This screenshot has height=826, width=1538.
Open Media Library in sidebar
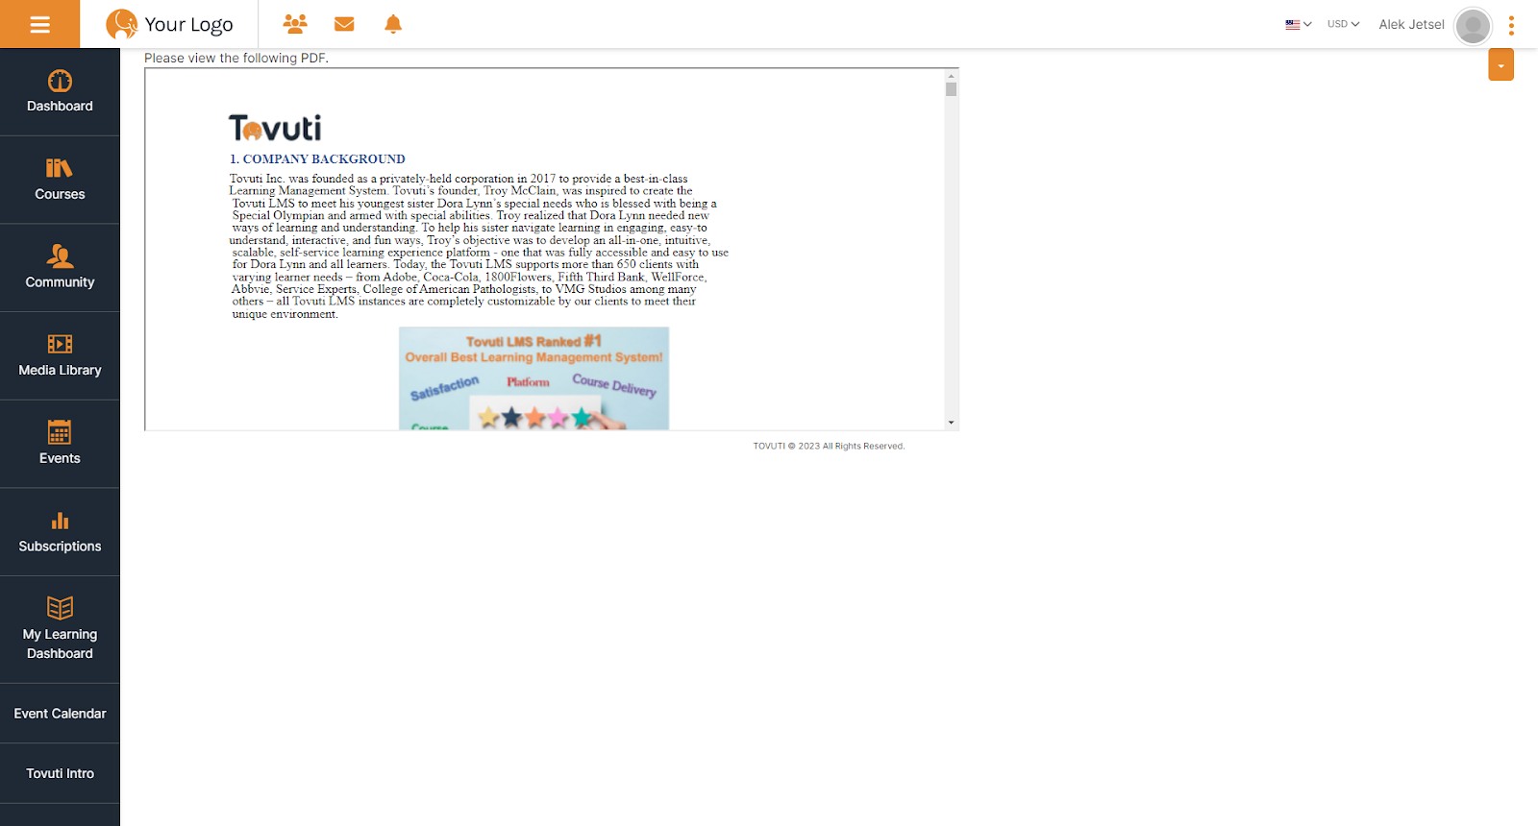(60, 356)
